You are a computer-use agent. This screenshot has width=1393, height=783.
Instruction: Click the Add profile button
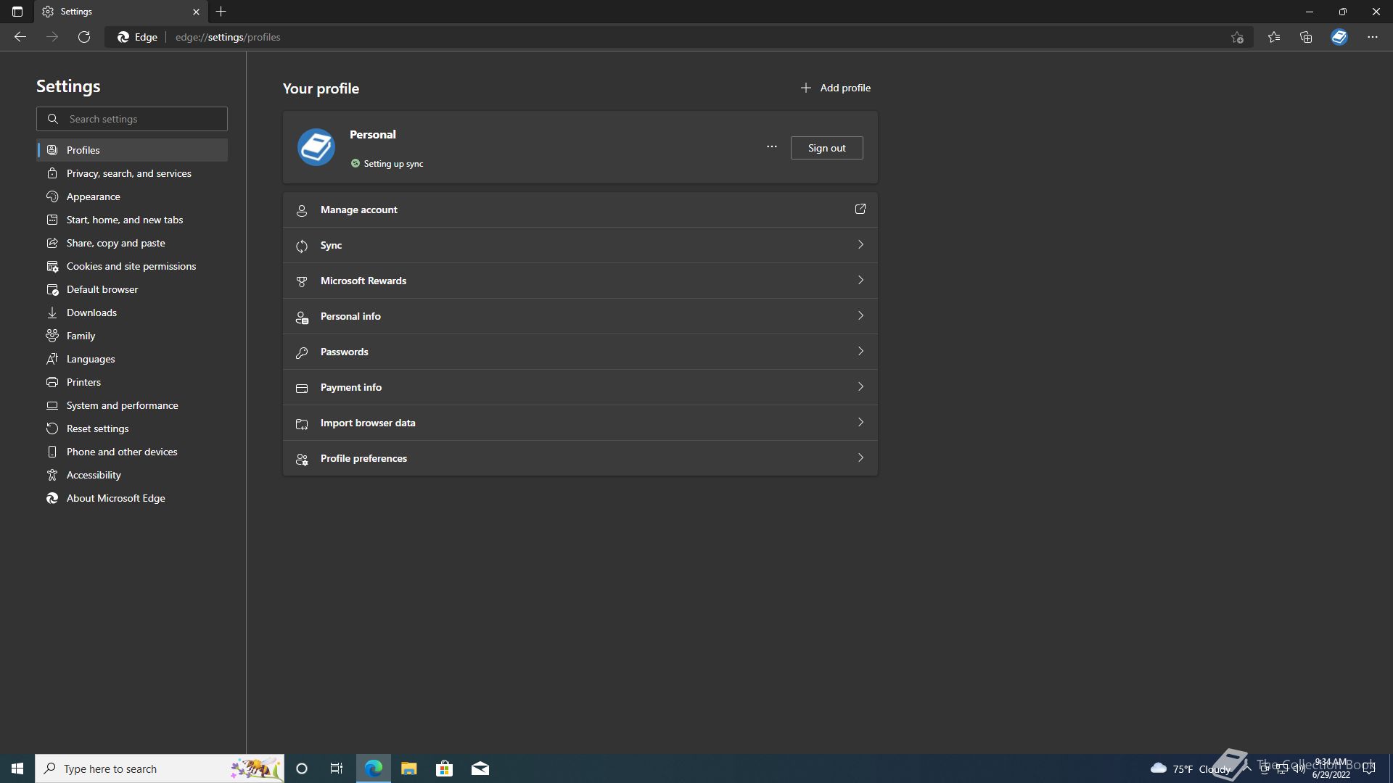pos(835,88)
